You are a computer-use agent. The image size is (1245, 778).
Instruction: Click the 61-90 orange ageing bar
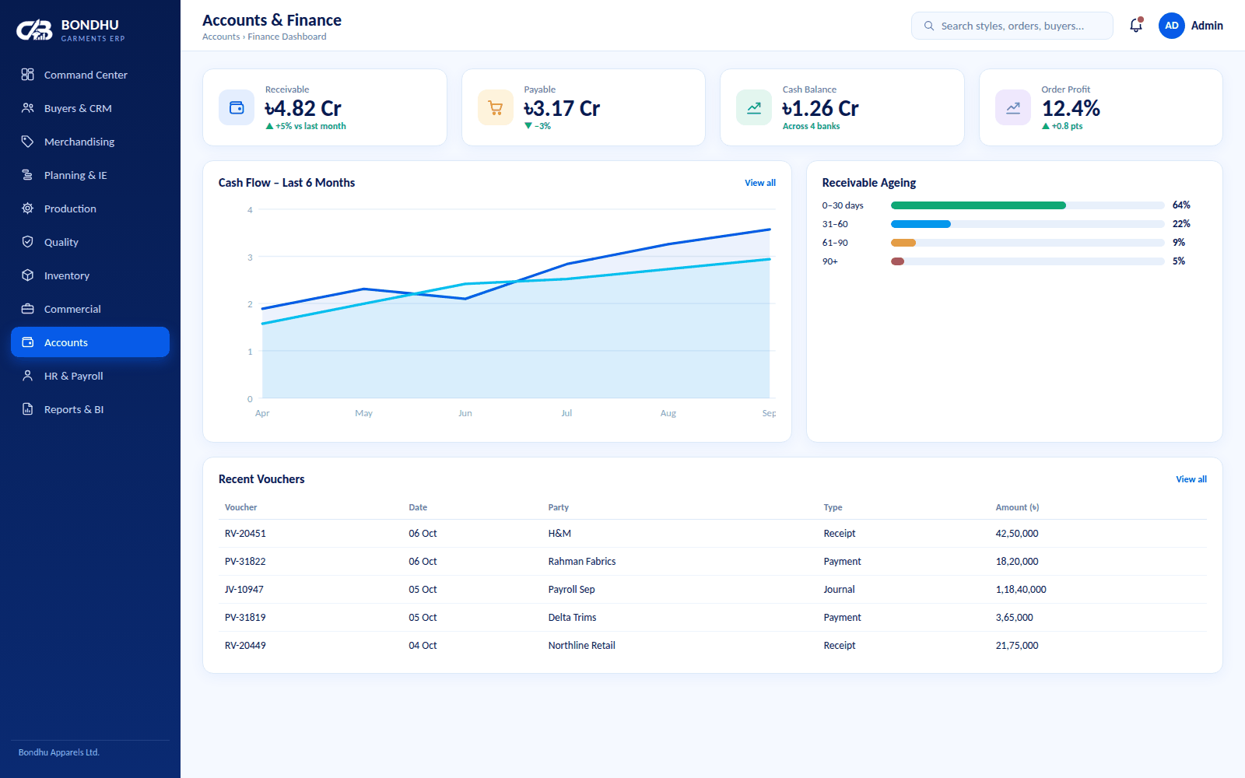tap(903, 243)
